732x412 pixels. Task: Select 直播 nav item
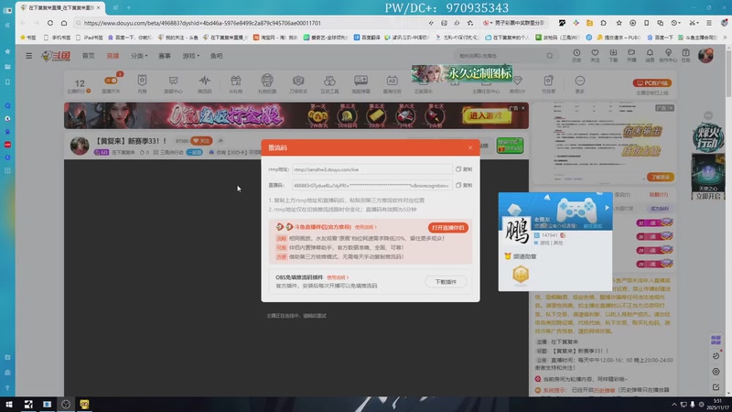[x=113, y=56]
